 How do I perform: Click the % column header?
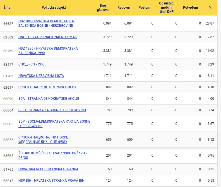(x=210, y=8)
